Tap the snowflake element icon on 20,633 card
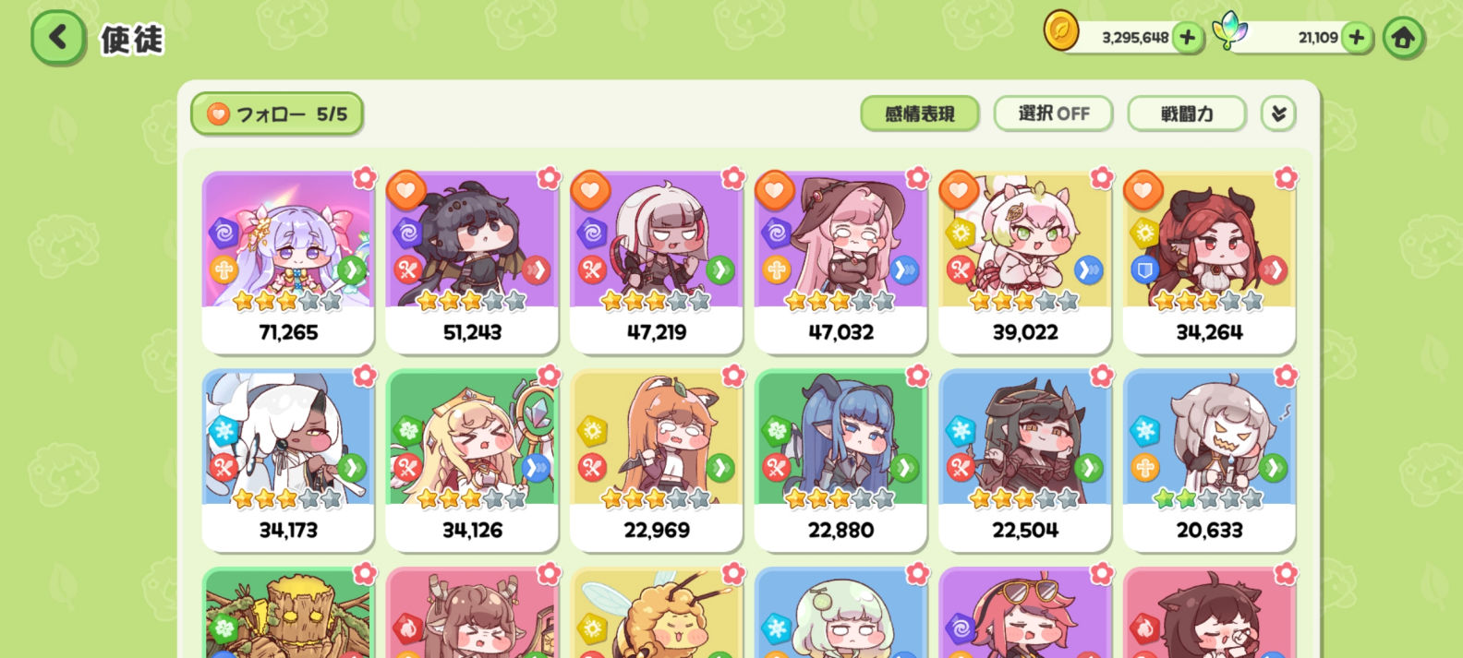Viewport: 1463px width, 658px height. [1145, 430]
